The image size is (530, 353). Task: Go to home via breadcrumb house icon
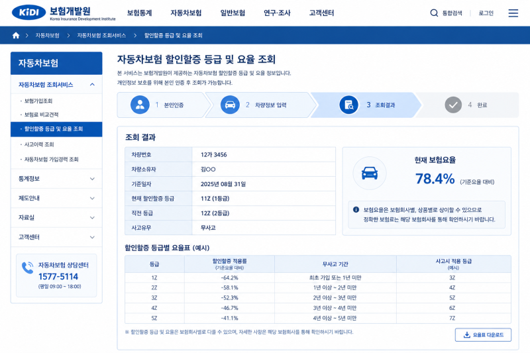tap(16, 36)
